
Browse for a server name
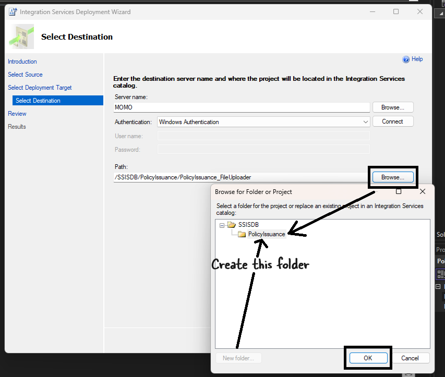pyautogui.click(x=393, y=107)
